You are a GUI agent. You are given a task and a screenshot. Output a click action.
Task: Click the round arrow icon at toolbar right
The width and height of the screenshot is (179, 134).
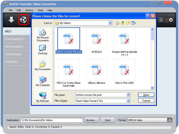(171, 20)
